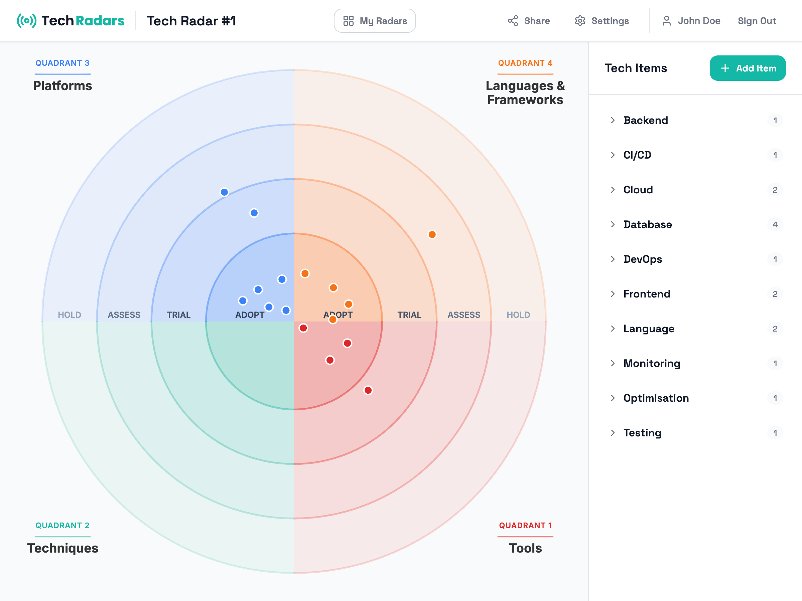802x601 pixels.
Task: Click the Quadrant 2 Techniques heading
Action: point(62,548)
